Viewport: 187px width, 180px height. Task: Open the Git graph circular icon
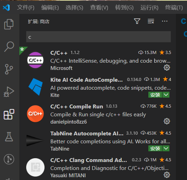click(9, 159)
